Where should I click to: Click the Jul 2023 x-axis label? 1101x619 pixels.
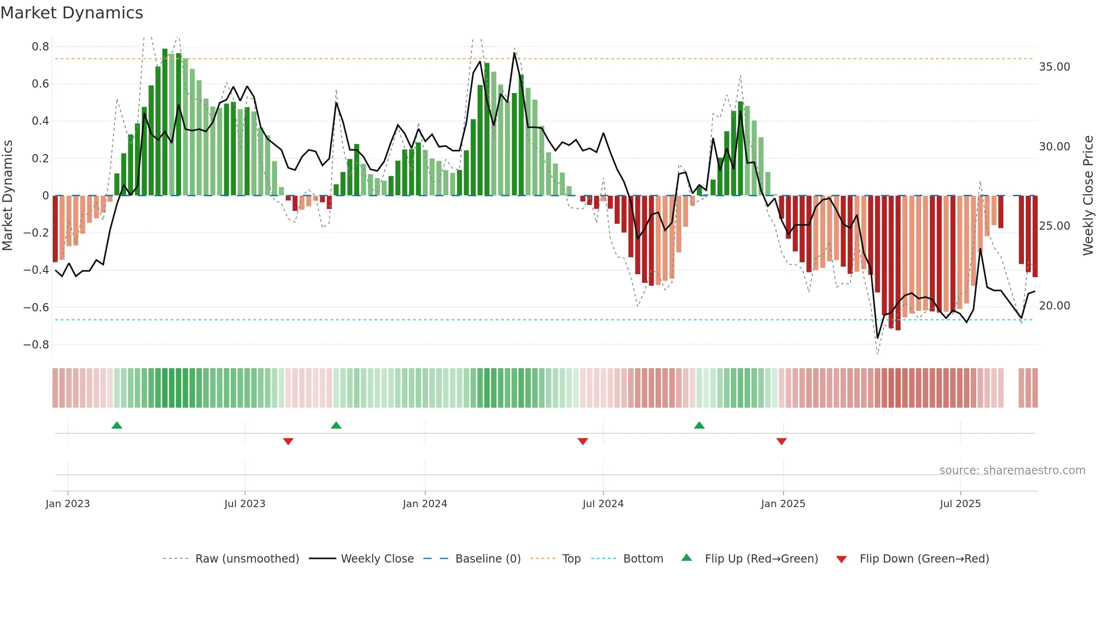245,503
